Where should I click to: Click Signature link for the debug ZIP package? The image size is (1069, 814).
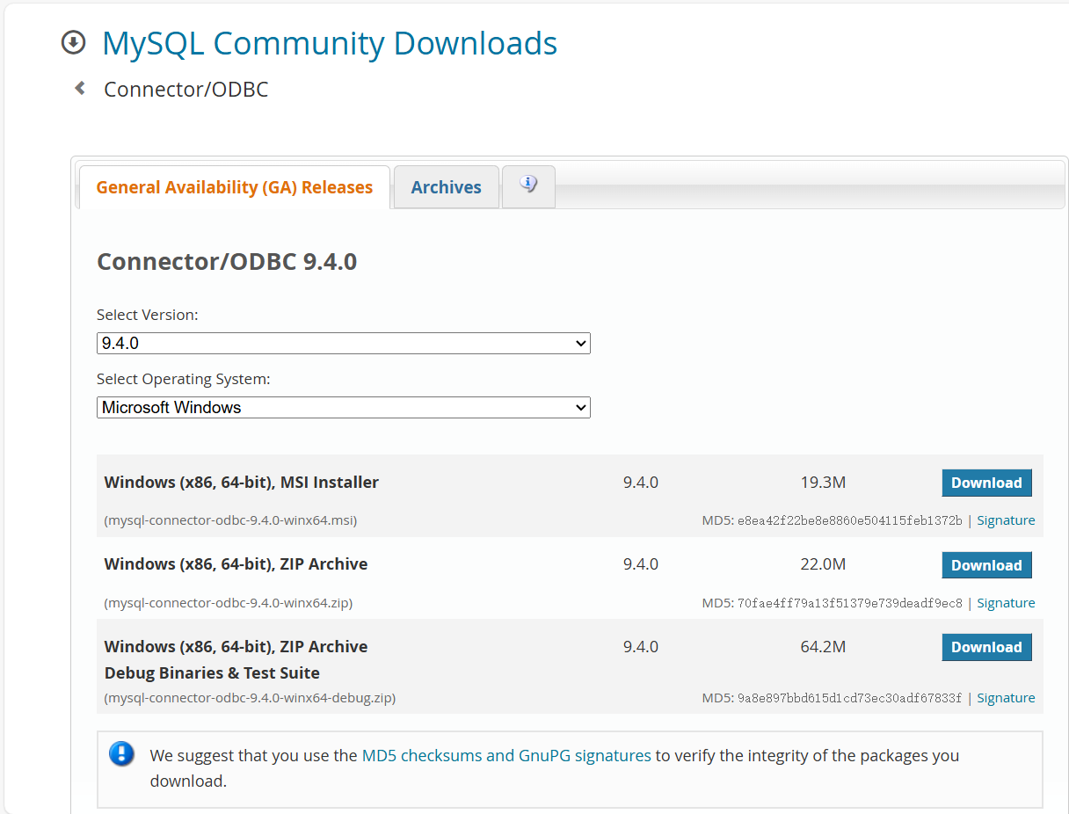tap(1006, 697)
